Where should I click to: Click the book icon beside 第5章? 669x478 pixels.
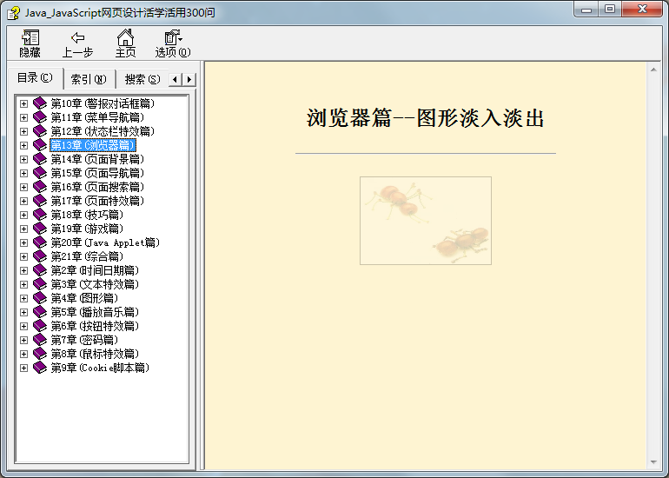click(40, 312)
